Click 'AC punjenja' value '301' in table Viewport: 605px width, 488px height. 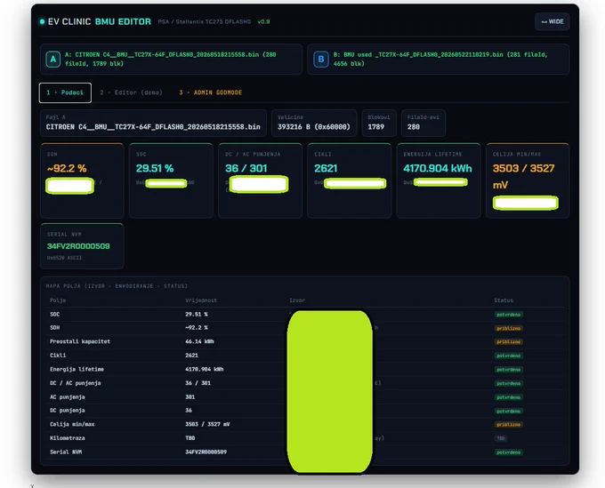[190, 397]
